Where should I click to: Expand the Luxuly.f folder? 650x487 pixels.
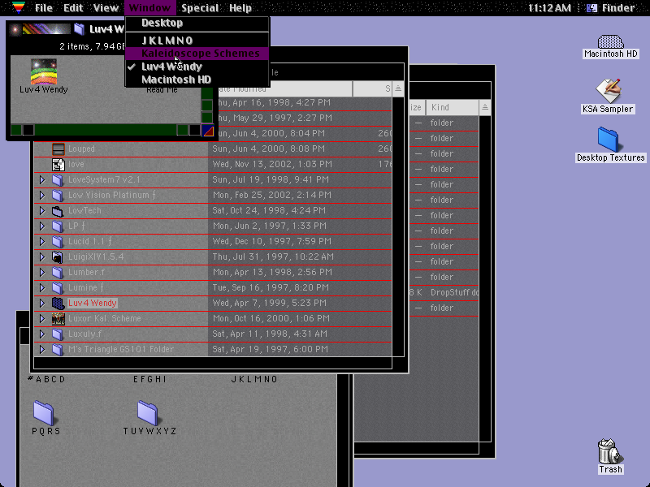click(x=42, y=334)
